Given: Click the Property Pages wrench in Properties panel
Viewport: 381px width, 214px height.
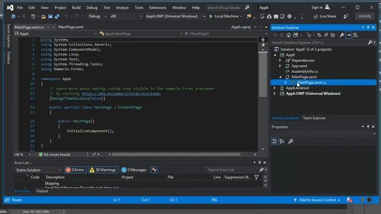Looking at the screenshot, I should 291,141.
